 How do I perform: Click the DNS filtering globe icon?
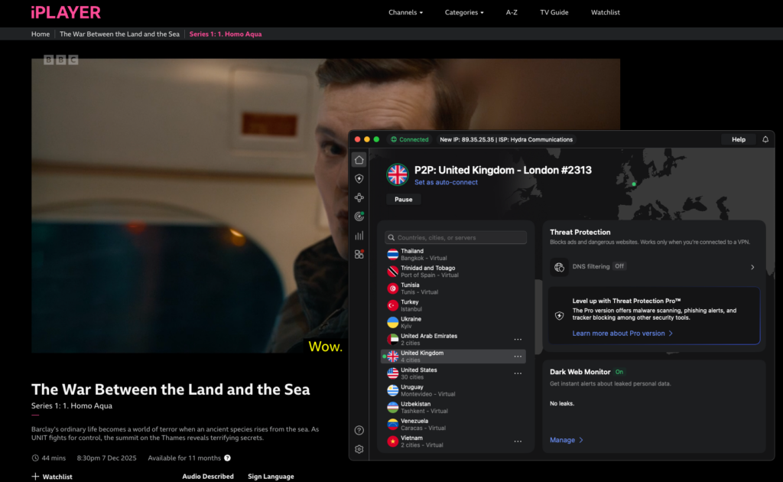pyautogui.click(x=559, y=267)
